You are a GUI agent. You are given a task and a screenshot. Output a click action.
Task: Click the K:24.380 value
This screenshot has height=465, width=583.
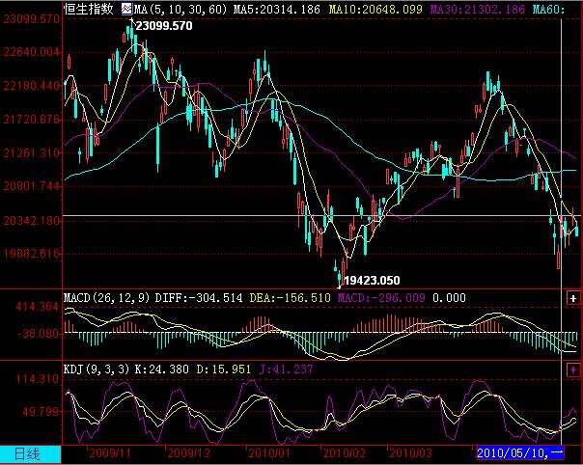point(161,369)
